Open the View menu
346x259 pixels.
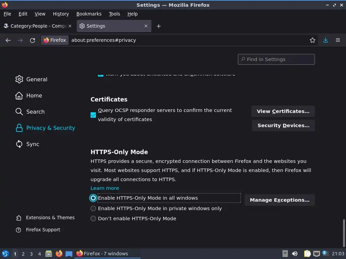tap(40, 14)
